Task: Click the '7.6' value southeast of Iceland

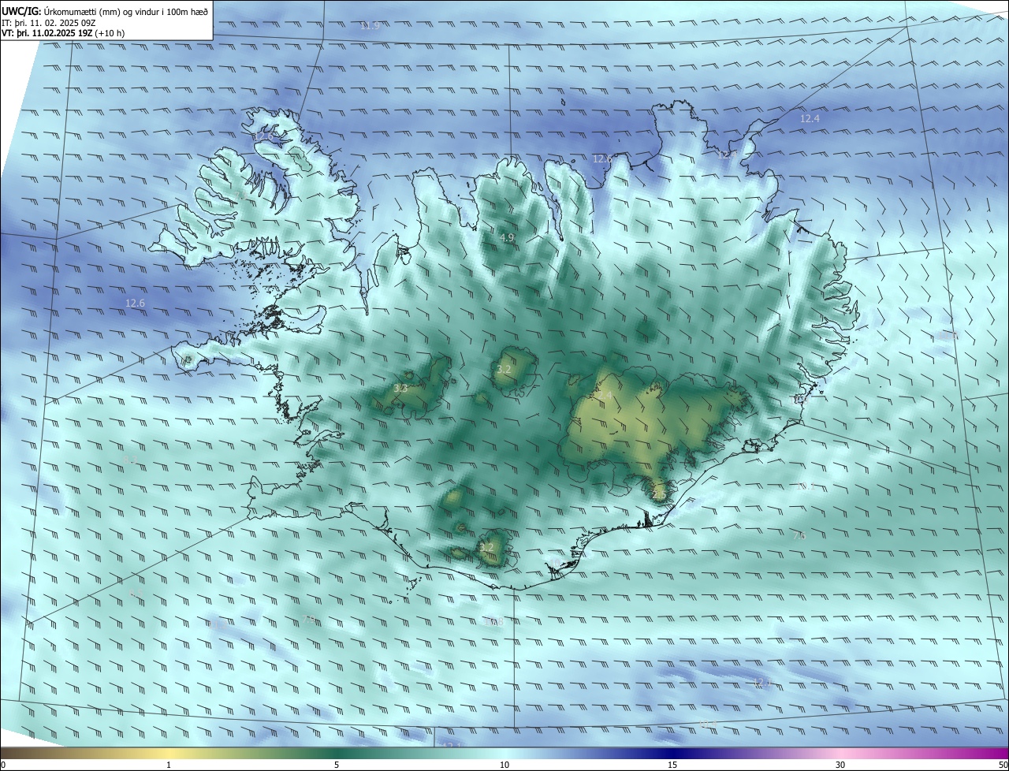Action: coord(799,536)
